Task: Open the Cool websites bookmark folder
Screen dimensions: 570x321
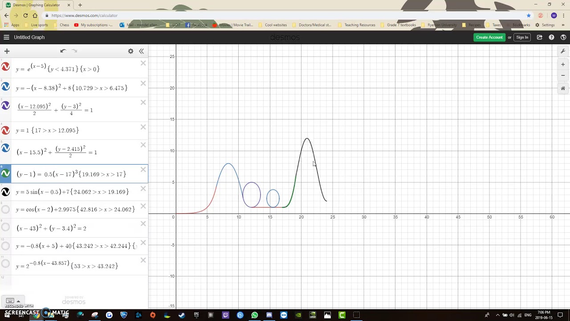Action: pyautogui.click(x=273, y=25)
